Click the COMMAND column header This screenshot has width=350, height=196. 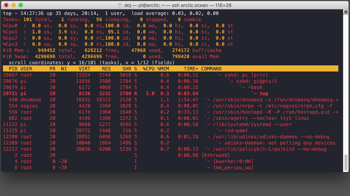211,69
